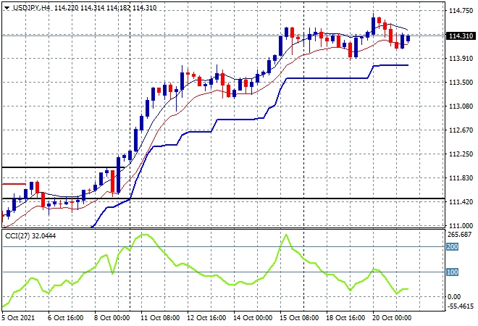Click the 14 Oct 00:00 time label
This screenshot has width=478, height=326.
[x=253, y=318]
